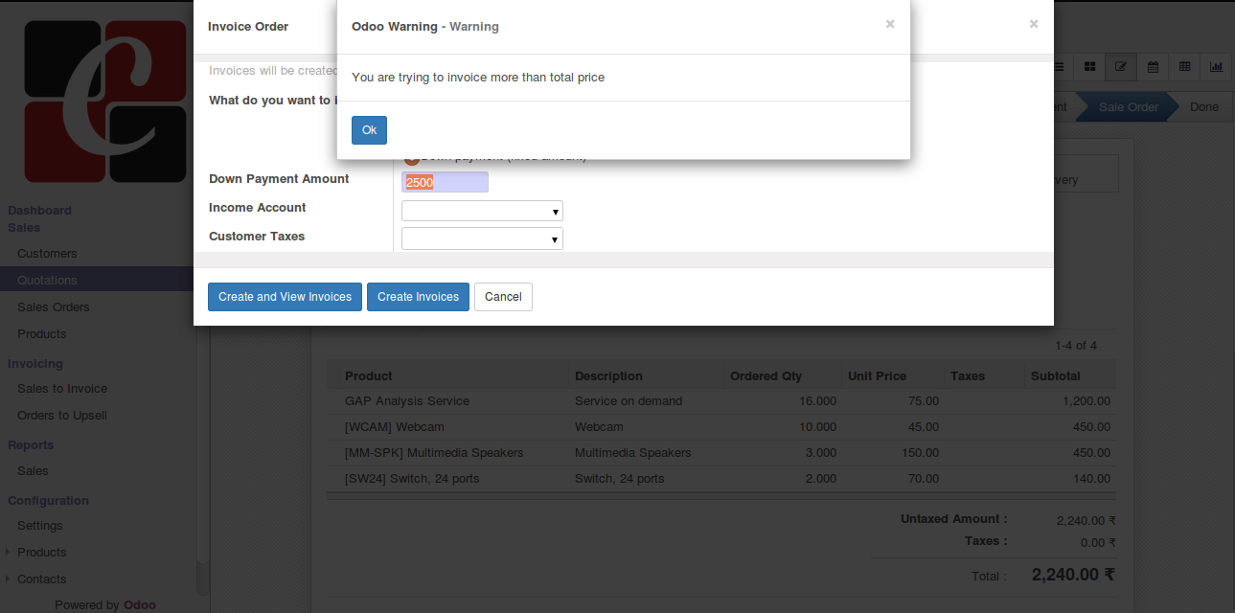Close the Invoice Order dialog with X
Viewport: 1235px width, 613px height.
[1033, 24]
